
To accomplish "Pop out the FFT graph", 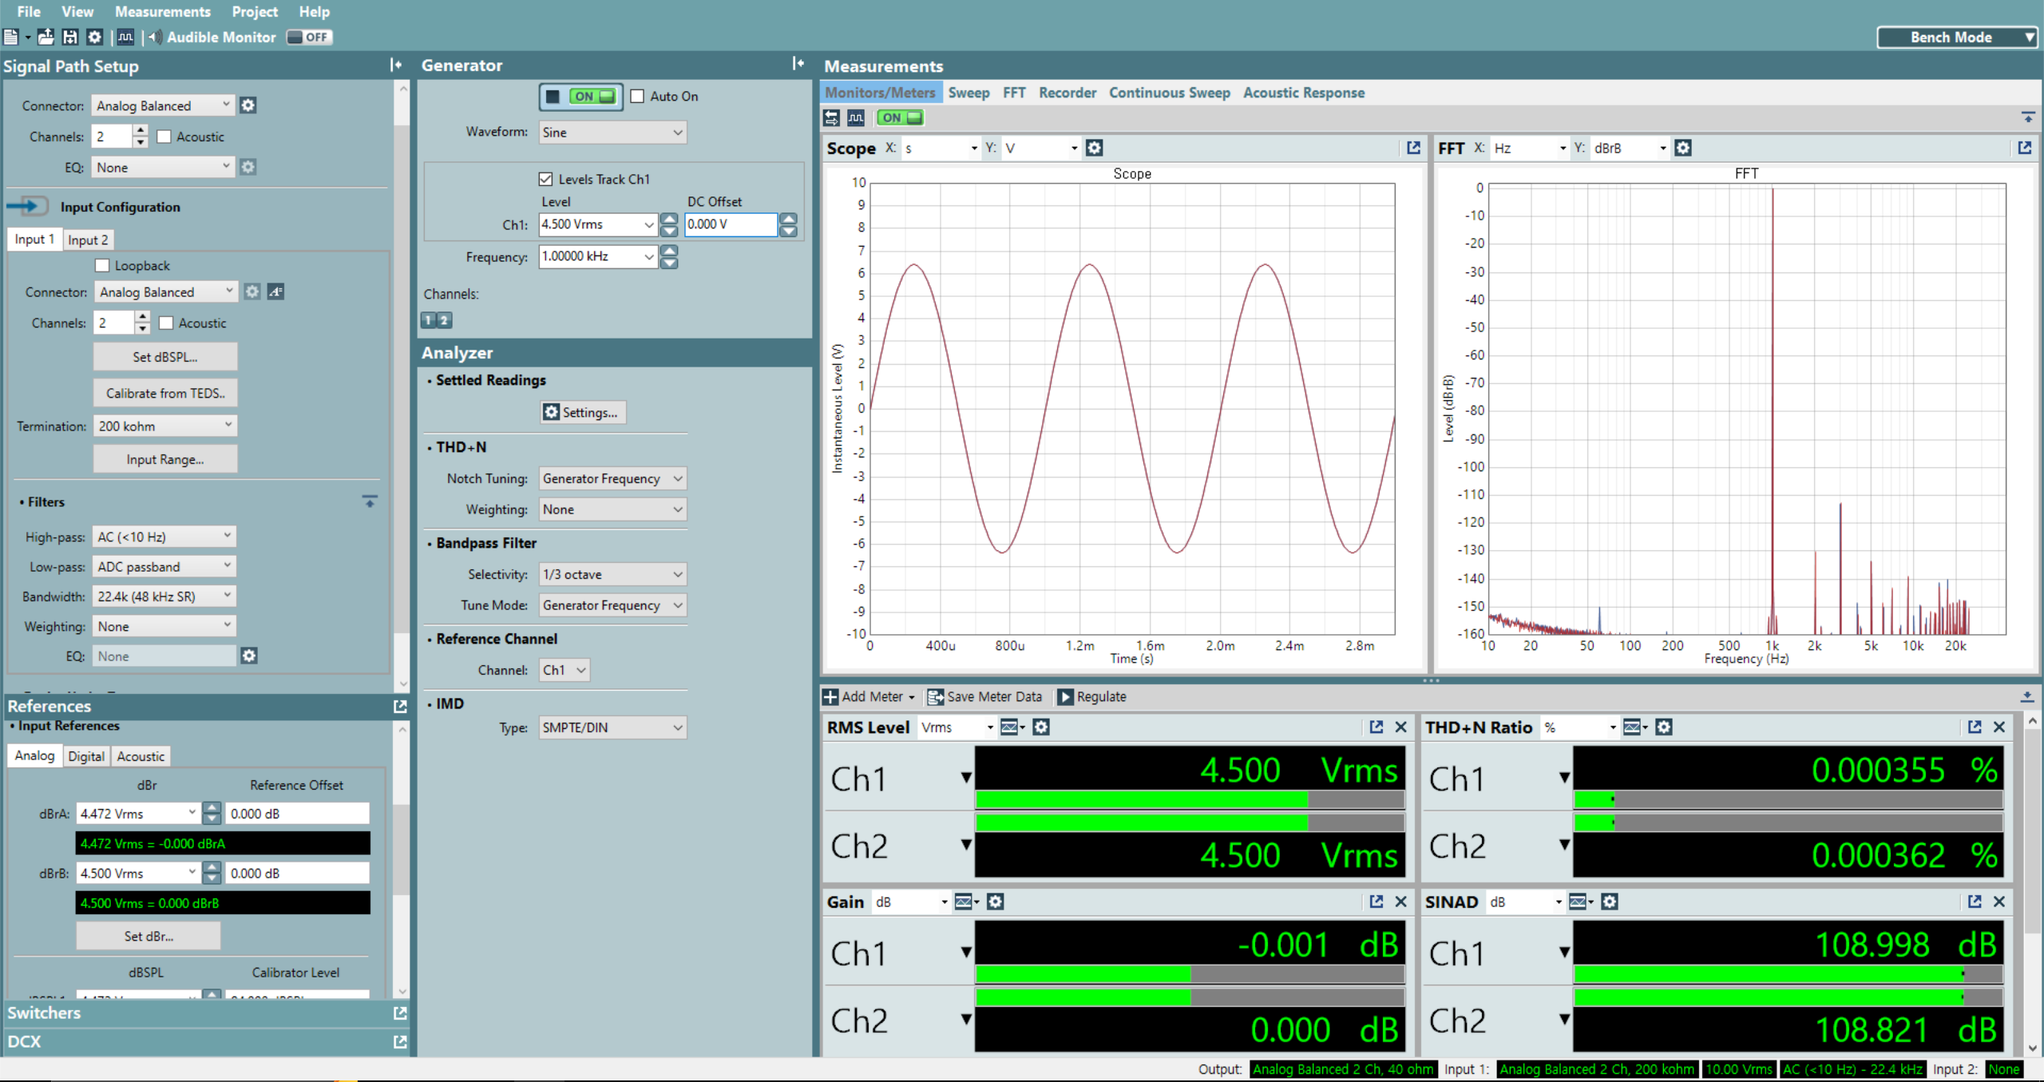I will click(x=2024, y=148).
